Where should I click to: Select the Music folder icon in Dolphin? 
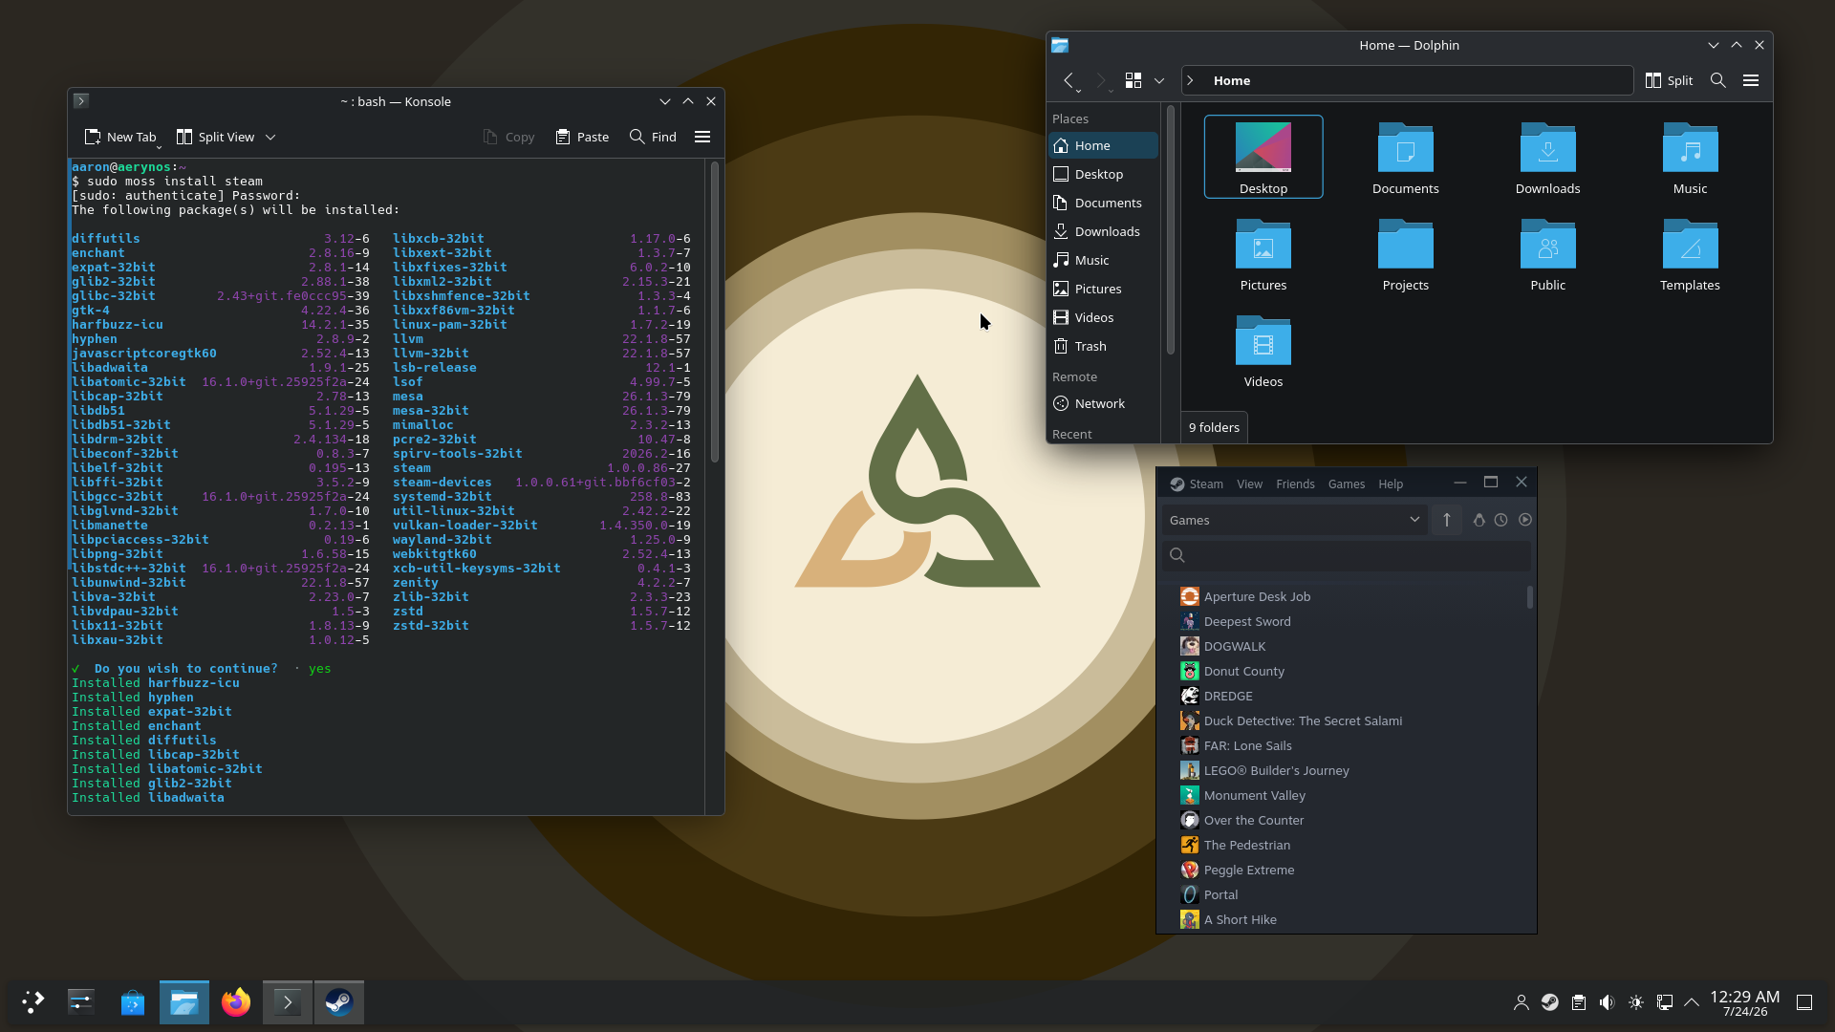tap(1690, 157)
